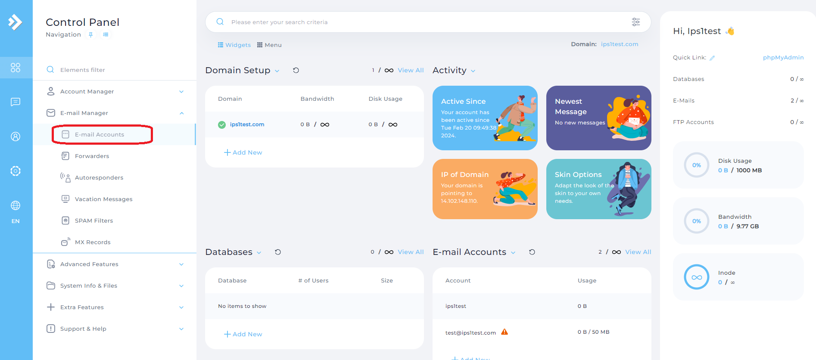Open messages icon in left sidebar
Viewport: 816px width, 360px height.
point(16,102)
